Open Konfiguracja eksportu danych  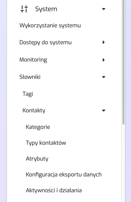64,175
